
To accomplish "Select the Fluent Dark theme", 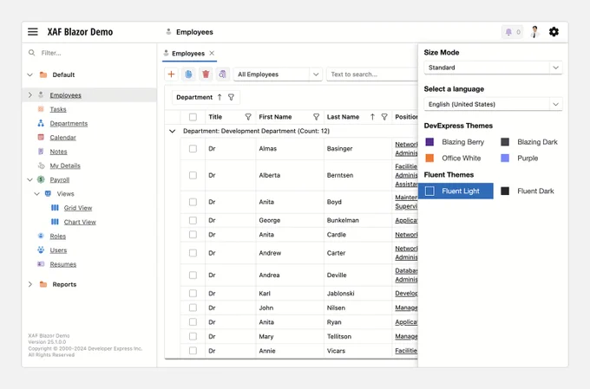I will pyautogui.click(x=530, y=191).
